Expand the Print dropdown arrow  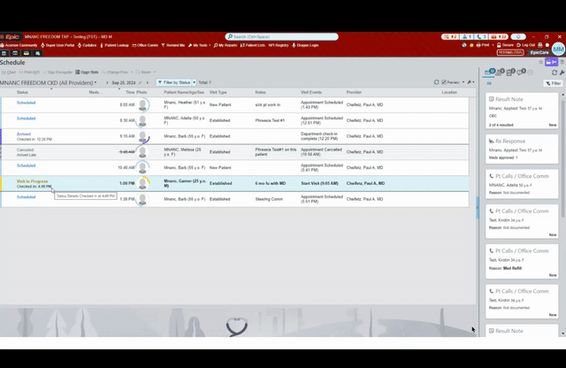coord(493,45)
